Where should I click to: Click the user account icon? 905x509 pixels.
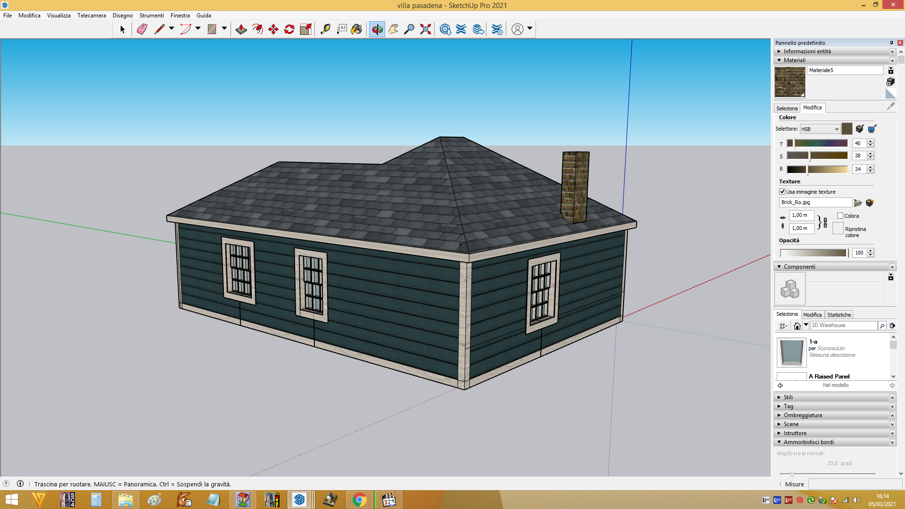coord(518,29)
